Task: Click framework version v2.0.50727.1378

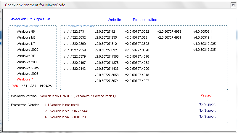Action: [107, 63]
